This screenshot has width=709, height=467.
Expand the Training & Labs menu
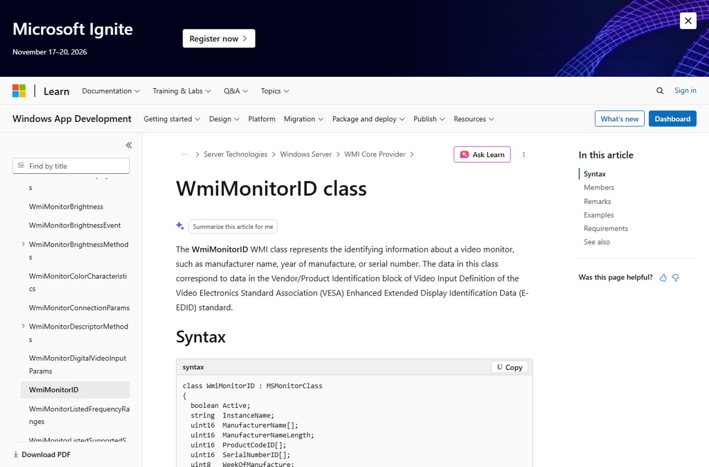coord(182,91)
